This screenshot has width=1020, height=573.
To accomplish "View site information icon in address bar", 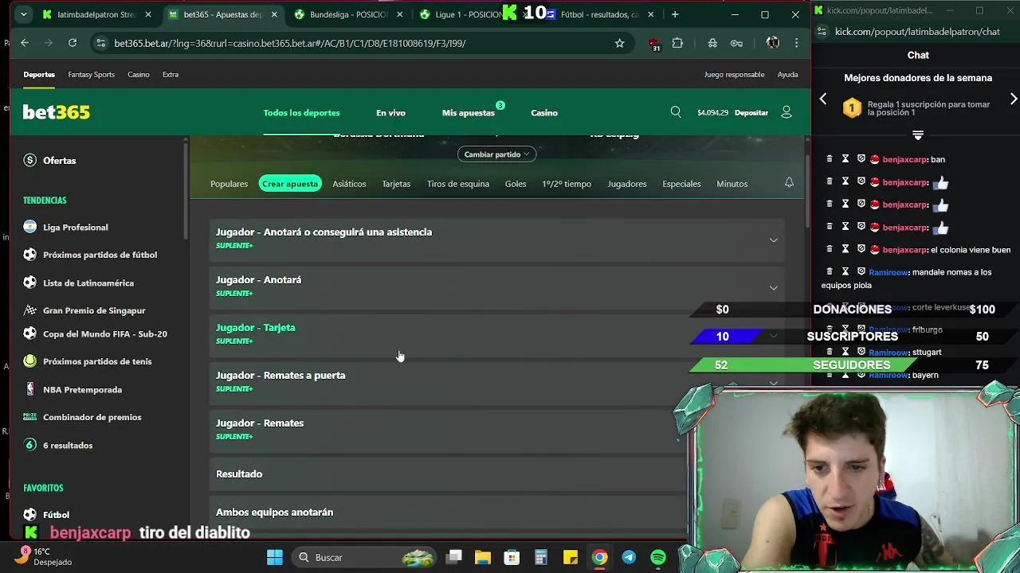I will pyautogui.click(x=100, y=43).
